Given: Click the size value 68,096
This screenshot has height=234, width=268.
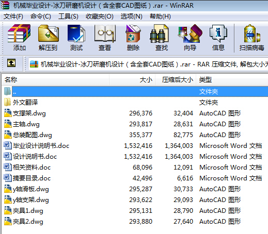Looking at the screenshot, I should coord(143,168).
